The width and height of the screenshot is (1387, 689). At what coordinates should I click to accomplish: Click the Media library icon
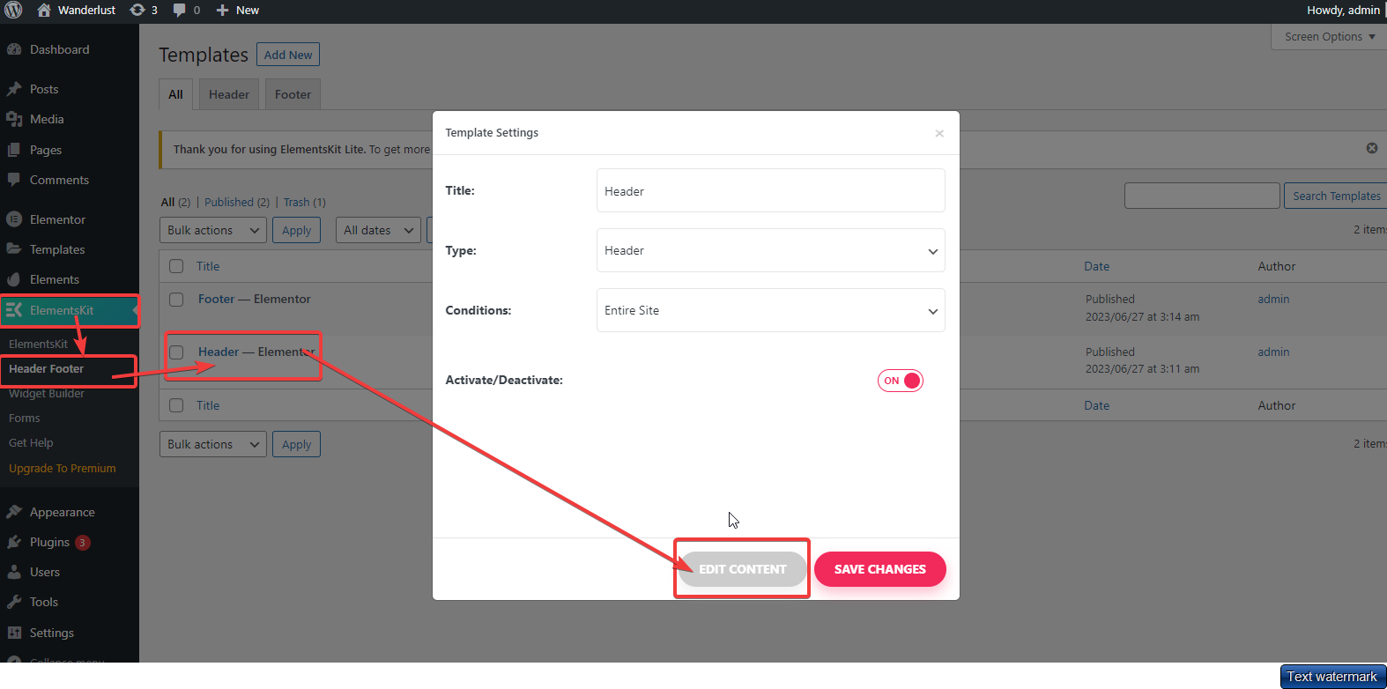pyautogui.click(x=14, y=119)
